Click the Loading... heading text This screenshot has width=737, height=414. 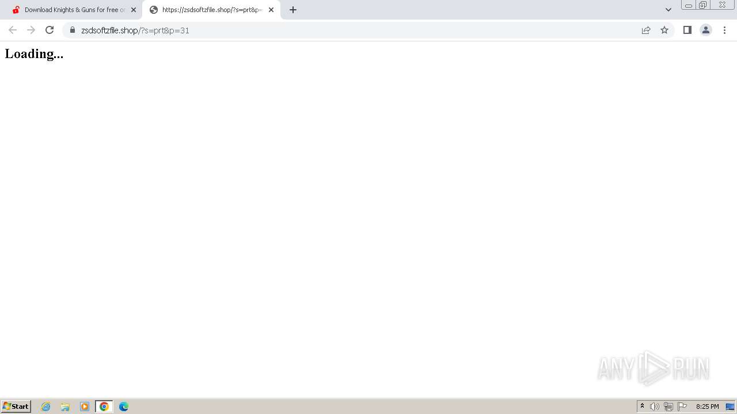[x=34, y=53]
